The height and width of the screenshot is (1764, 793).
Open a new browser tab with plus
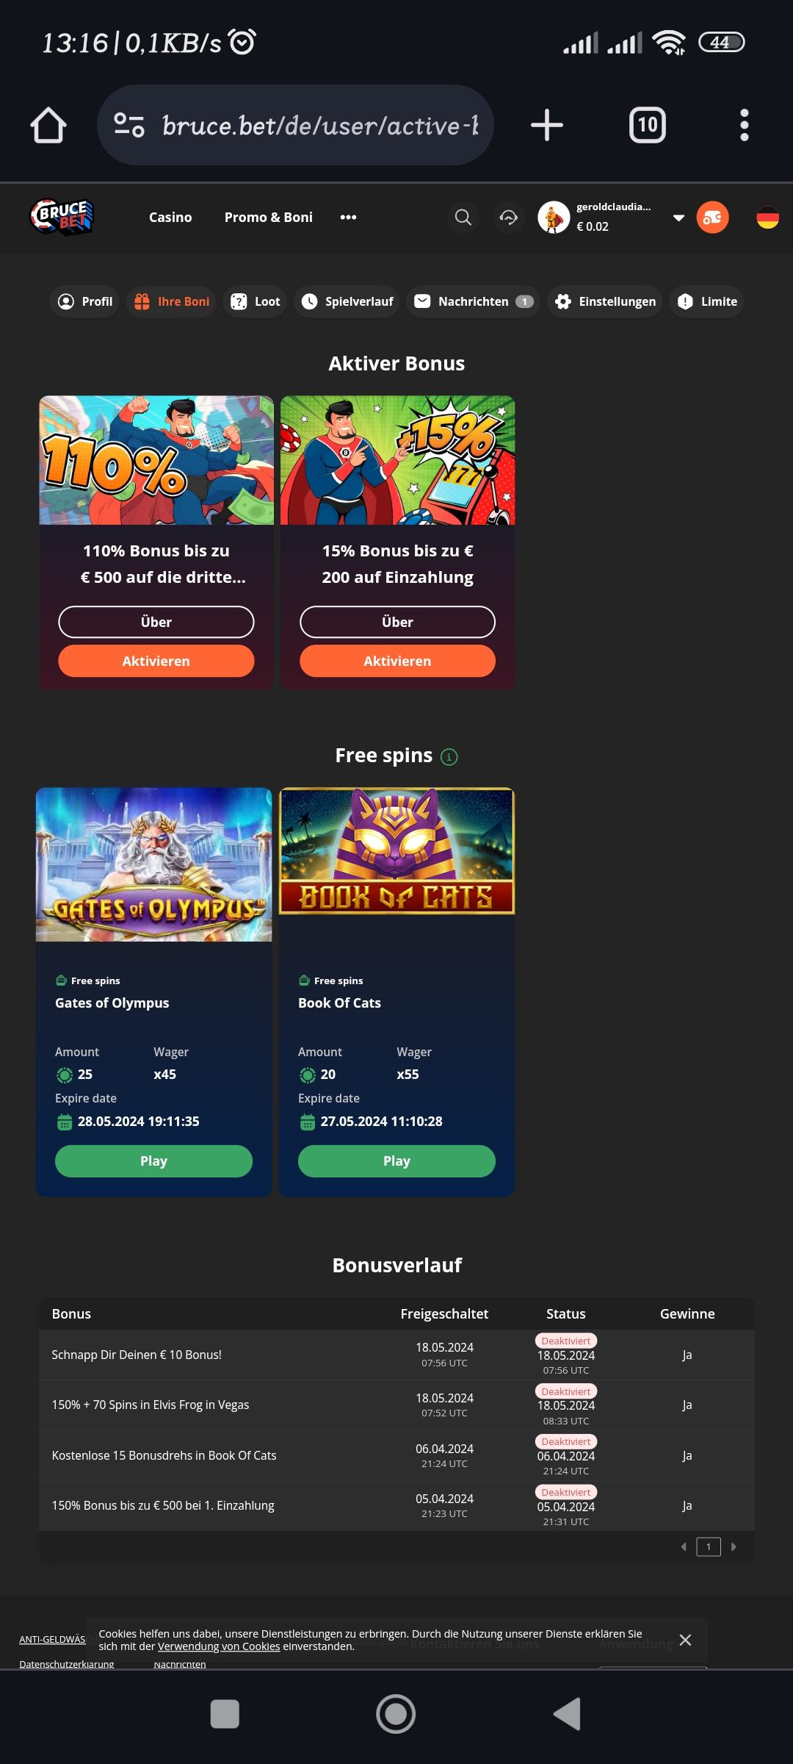(x=547, y=125)
